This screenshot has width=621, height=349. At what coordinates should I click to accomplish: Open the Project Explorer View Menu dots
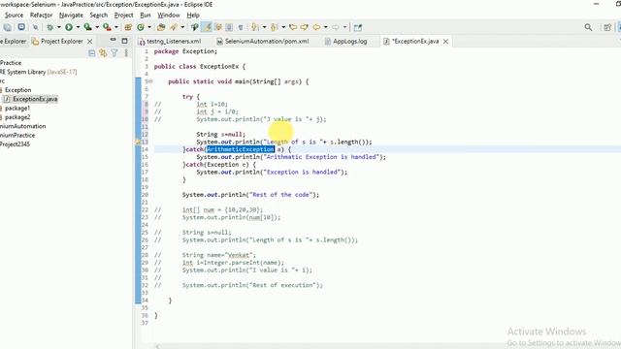[x=126, y=53]
